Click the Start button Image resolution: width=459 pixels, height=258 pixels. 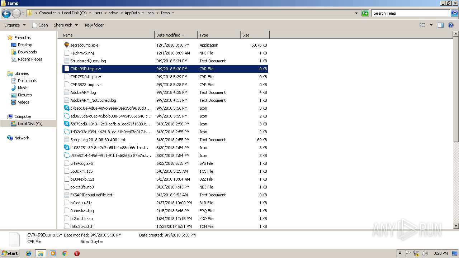coord(10,253)
